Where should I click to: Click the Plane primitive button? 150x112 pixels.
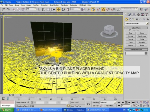click(142, 46)
